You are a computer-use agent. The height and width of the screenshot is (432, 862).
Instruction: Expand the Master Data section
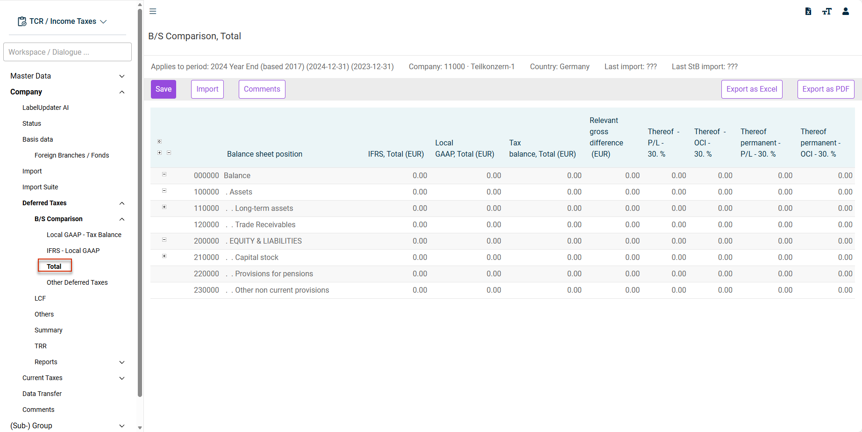(x=122, y=76)
